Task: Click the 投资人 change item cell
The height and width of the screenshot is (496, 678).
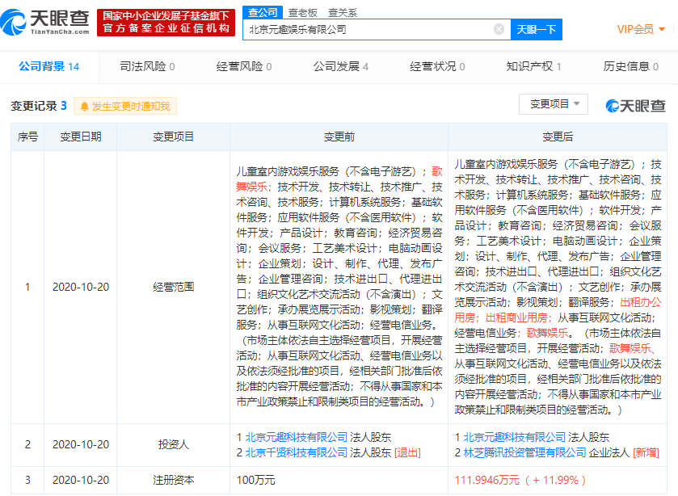Action: click(x=174, y=444)
